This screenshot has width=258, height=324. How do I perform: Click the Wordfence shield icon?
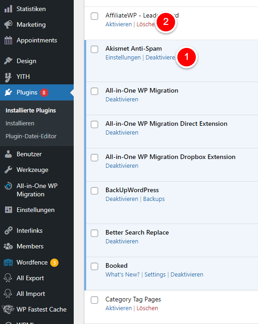pyautogui.click(x=8, y=262)
